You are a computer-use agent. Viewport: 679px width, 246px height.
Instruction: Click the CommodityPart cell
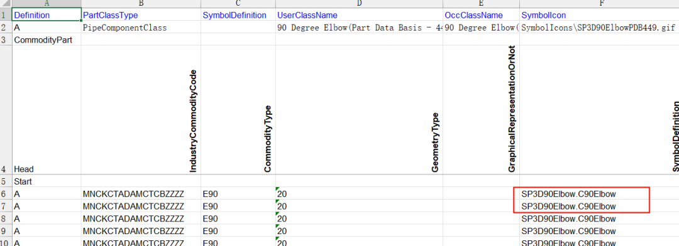point(47,40)
